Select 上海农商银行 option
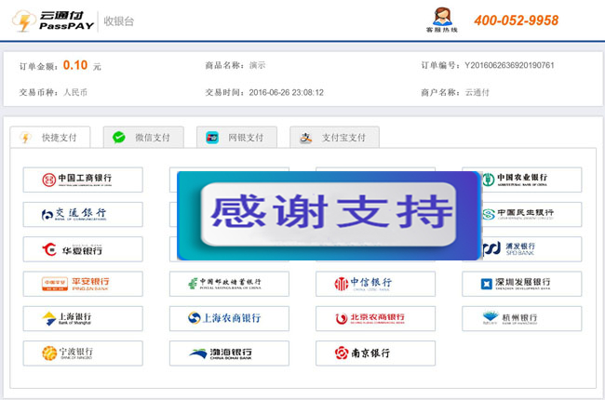 tap(229, 319)
